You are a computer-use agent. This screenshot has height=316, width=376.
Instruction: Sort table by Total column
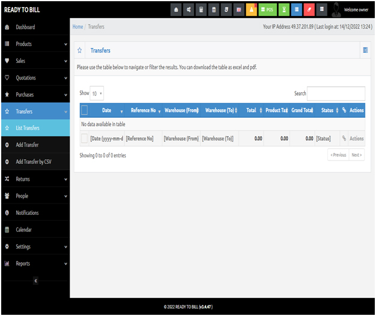(x=251, y=110)
